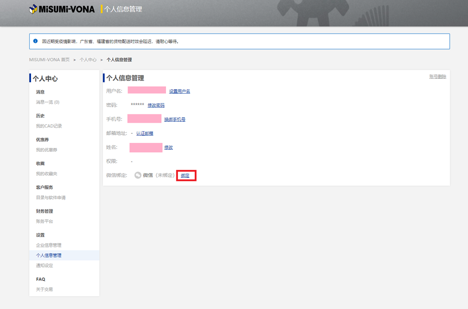Open 账务平台 under 财务管理

tap(44, 221)
